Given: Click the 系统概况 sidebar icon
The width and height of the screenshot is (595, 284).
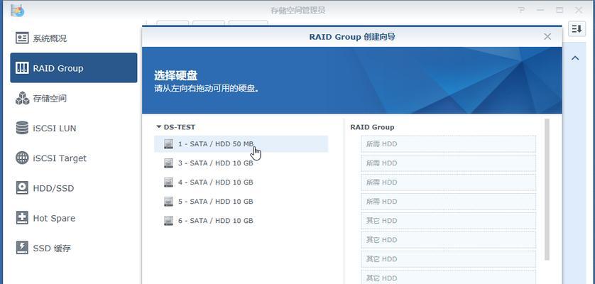Looking at the screenshot, I should [22, 38].
